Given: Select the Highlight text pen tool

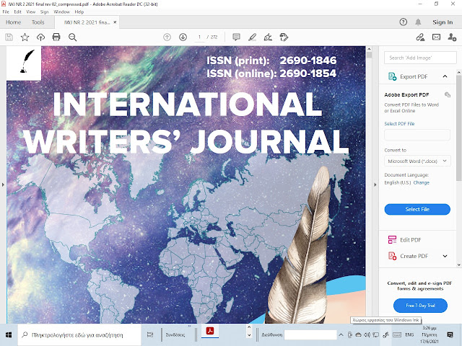Looking at the screenshot, I should pyautogui.click(x=252, y=37).
